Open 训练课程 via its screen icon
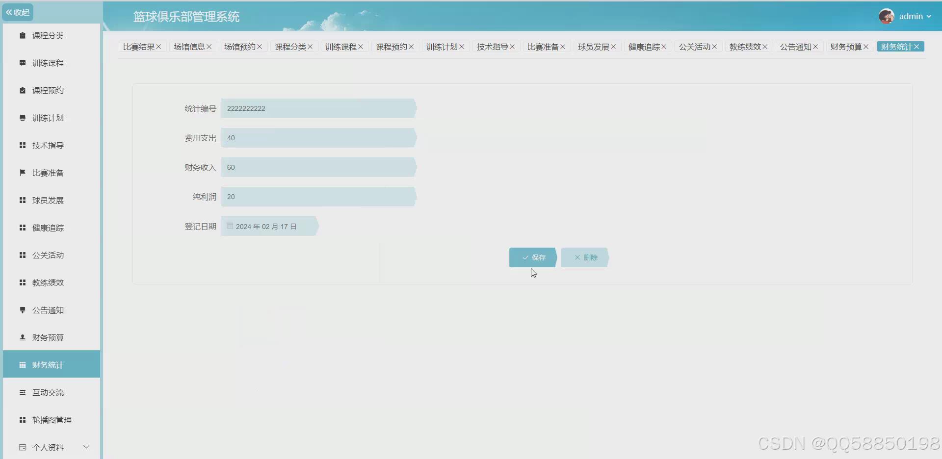 click(x=22, y=62)
